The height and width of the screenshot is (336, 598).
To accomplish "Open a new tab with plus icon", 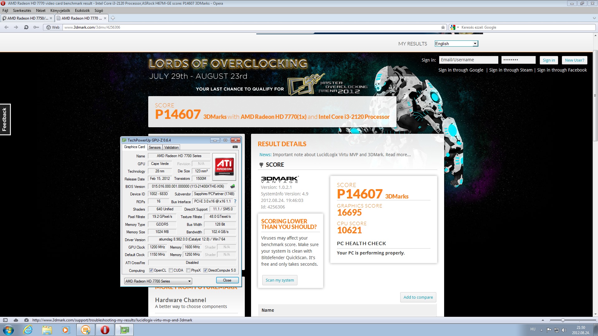I will (x=113, y=18).
